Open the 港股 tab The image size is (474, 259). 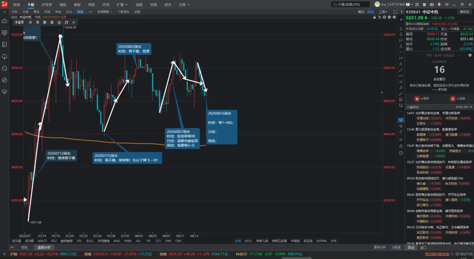point(63,4)
